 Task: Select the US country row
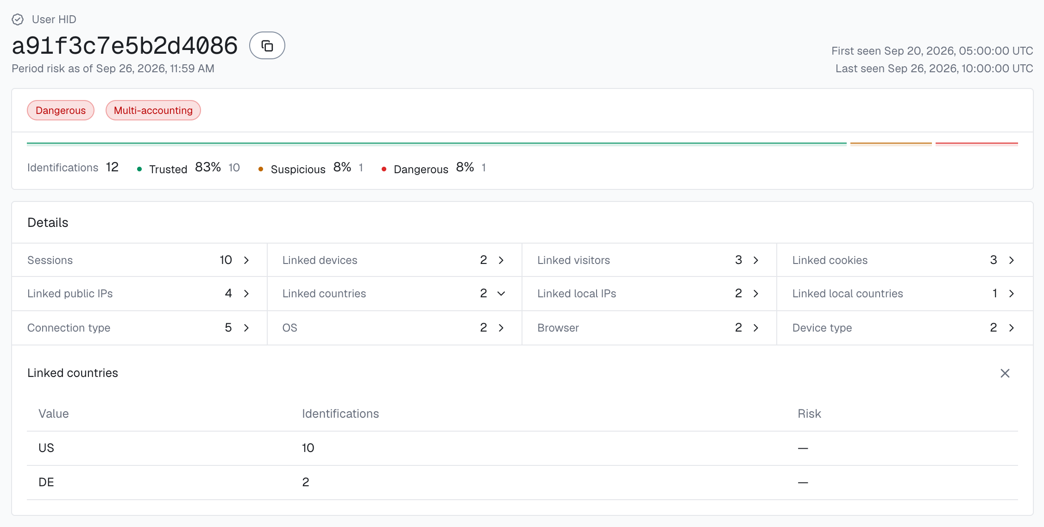[522, 448]
